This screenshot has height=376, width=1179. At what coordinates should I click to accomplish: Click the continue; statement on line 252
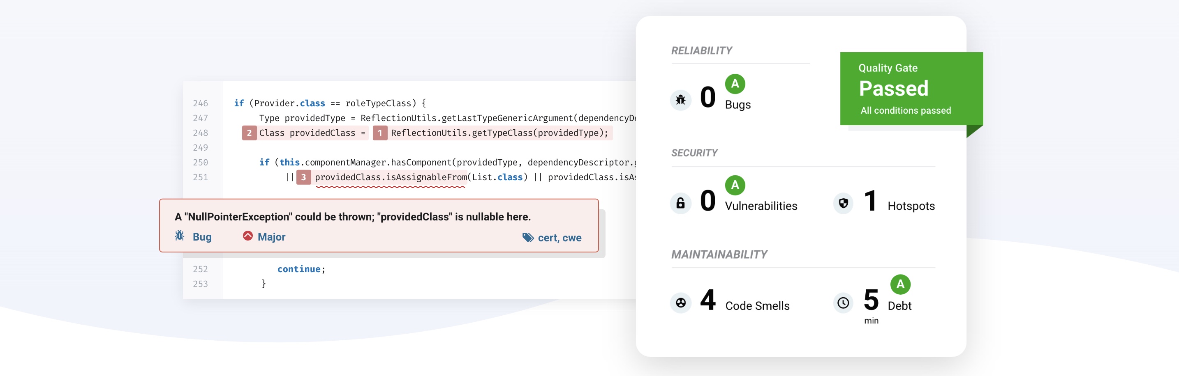click(x=301, y=270)
